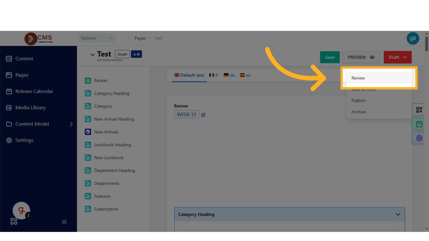Image resolution: width=429 pixels, height=241 pixels.
Task: Switch to the French (fr) language tab
Action: click(x=214, y=75)
